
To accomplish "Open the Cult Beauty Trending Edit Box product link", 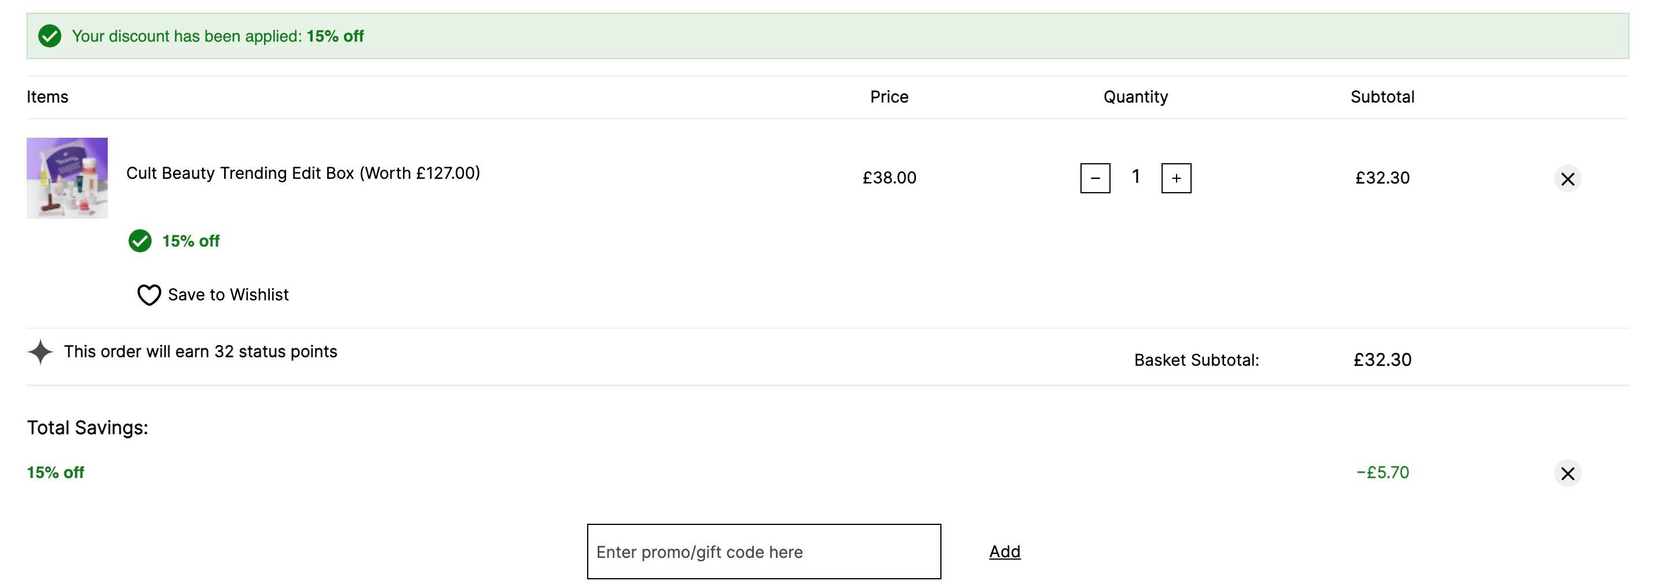I will [x=303, y=173].
